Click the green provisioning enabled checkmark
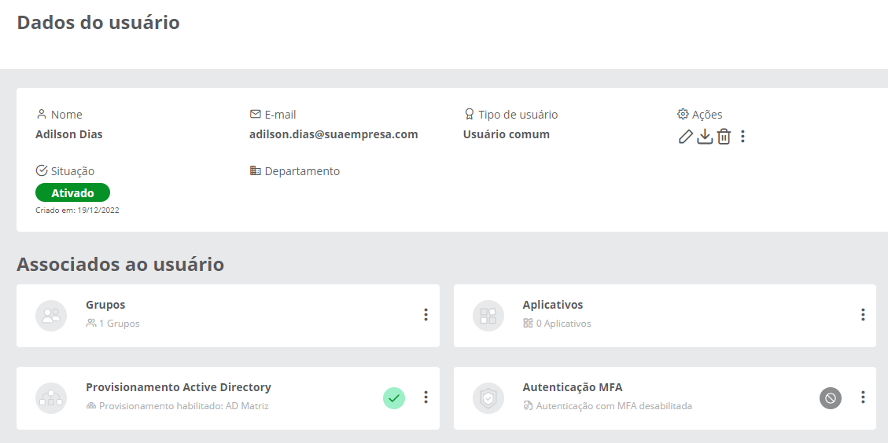 coord(394,398)
